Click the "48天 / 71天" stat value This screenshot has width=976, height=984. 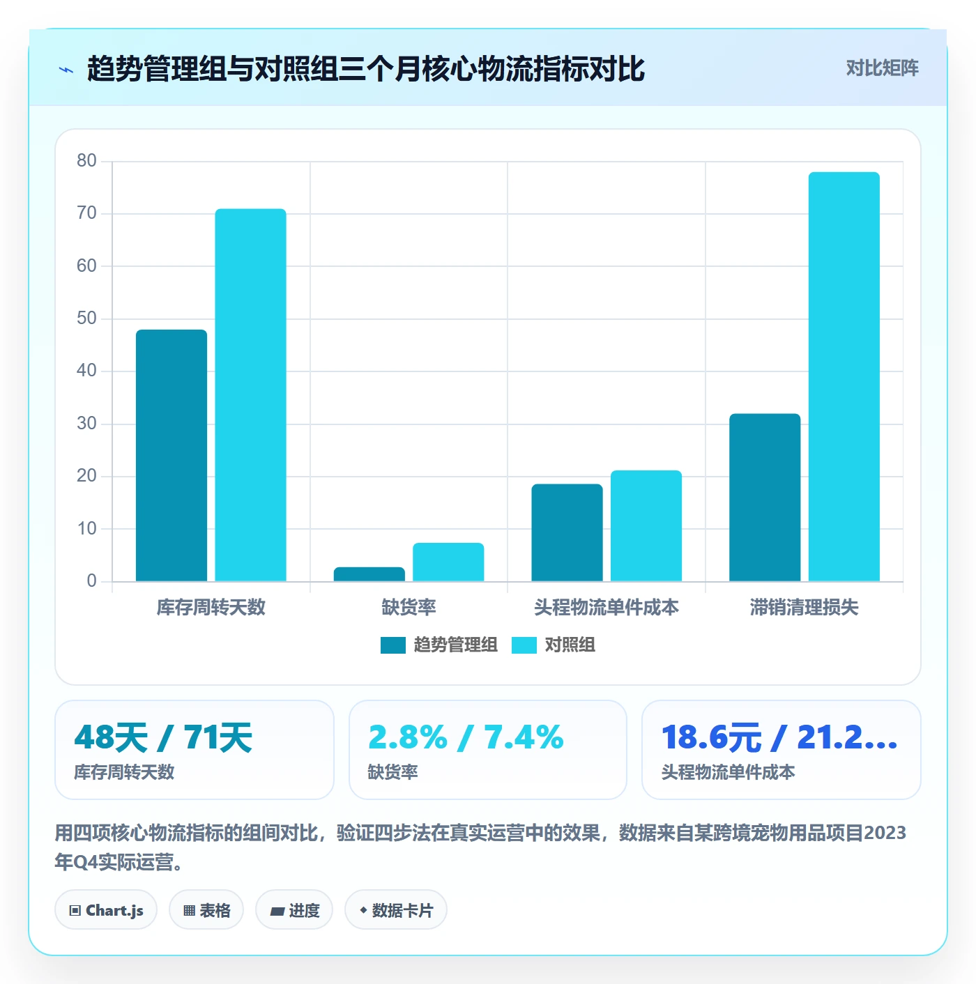[x=163, y=737]
